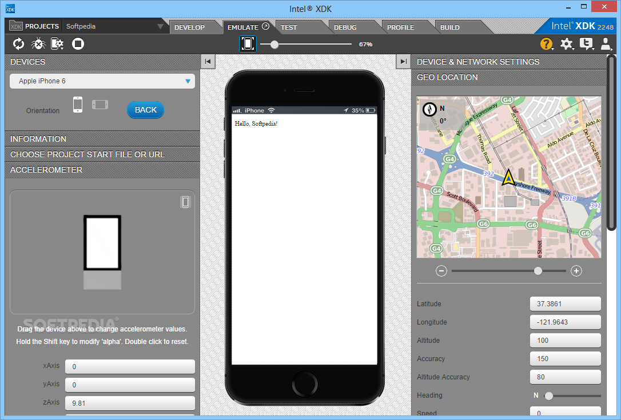Click the blue BACK button
This screenshot has height=420, width=621.
pos(145,110)
